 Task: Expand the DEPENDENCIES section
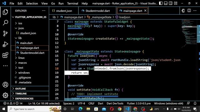pyautogui.click(x=30, y=99)
